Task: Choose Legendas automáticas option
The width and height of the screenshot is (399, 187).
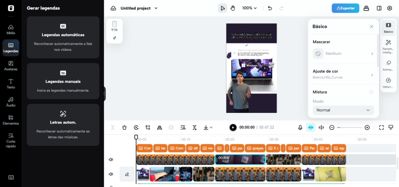Action: [63, 37]
